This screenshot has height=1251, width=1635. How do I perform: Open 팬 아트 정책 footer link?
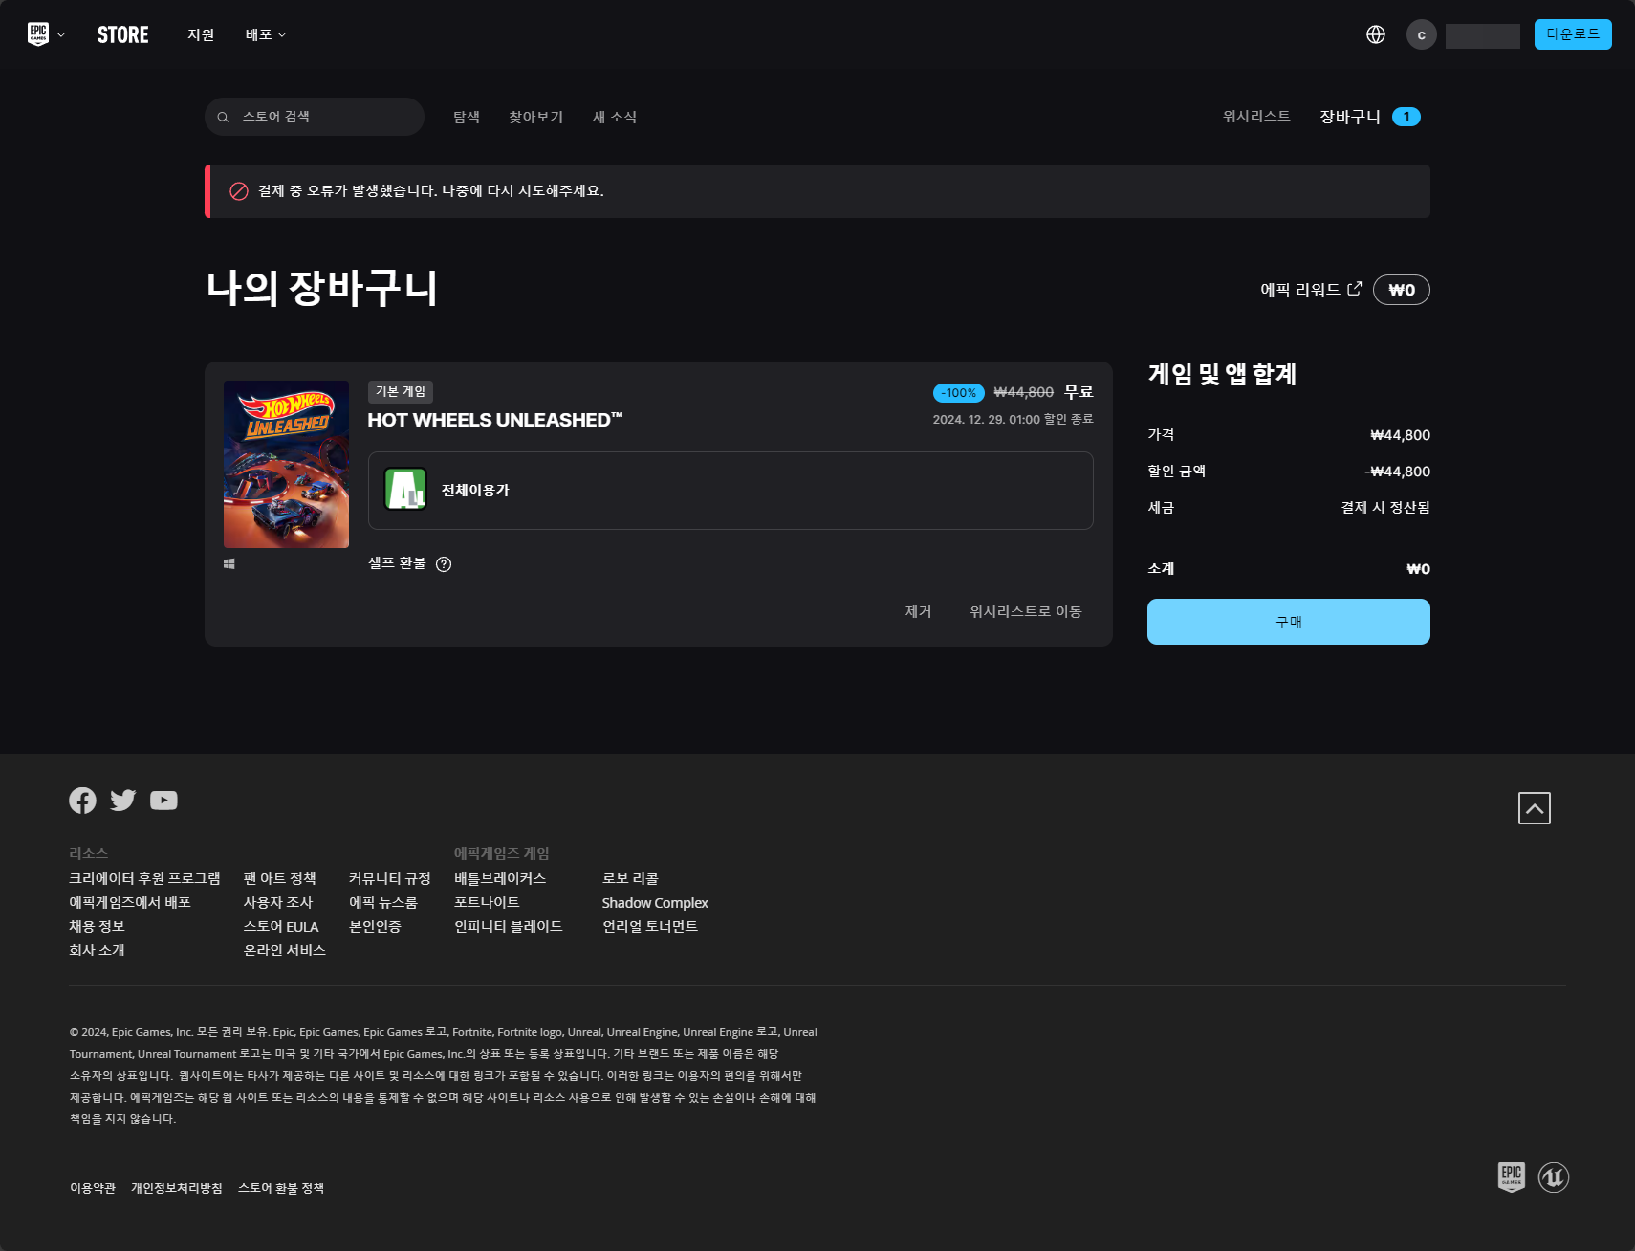pos(279,878)
